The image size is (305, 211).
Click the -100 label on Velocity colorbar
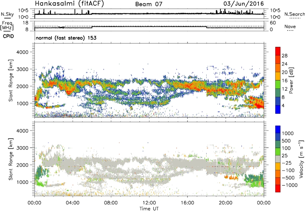[x=288, y=170]
